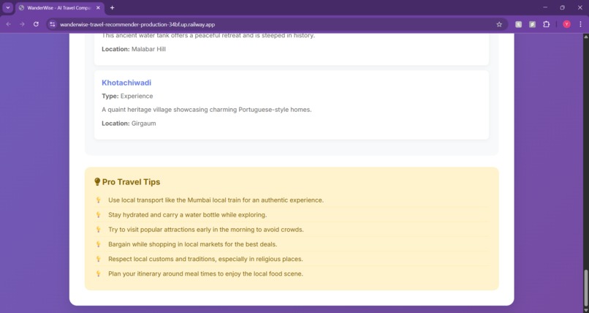Click the visit attractions early tip

(x=206, y=230)
